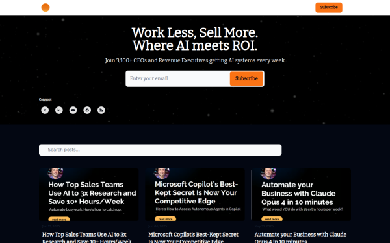Open the RSS feed icon
Image resolution: width=390 pixels, height=243 pixels.
point(101,110)
